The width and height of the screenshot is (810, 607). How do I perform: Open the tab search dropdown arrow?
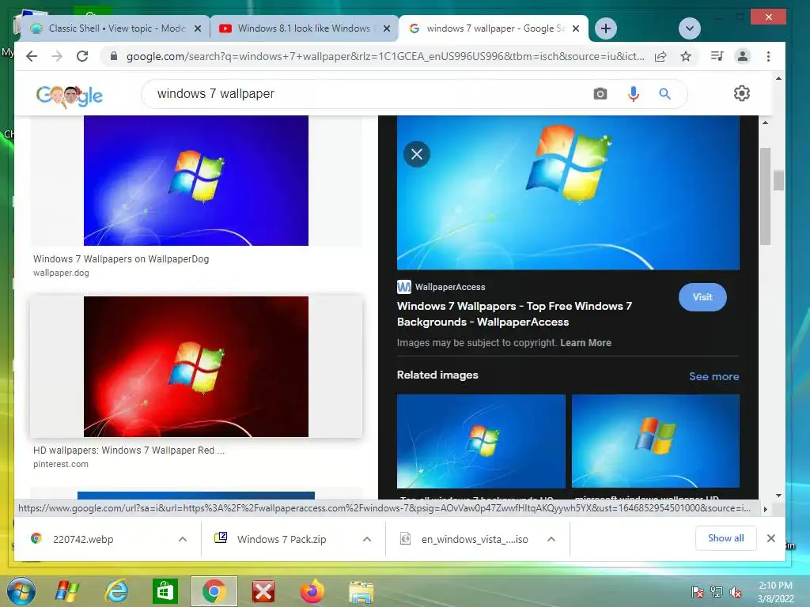[x=690, y=28]
